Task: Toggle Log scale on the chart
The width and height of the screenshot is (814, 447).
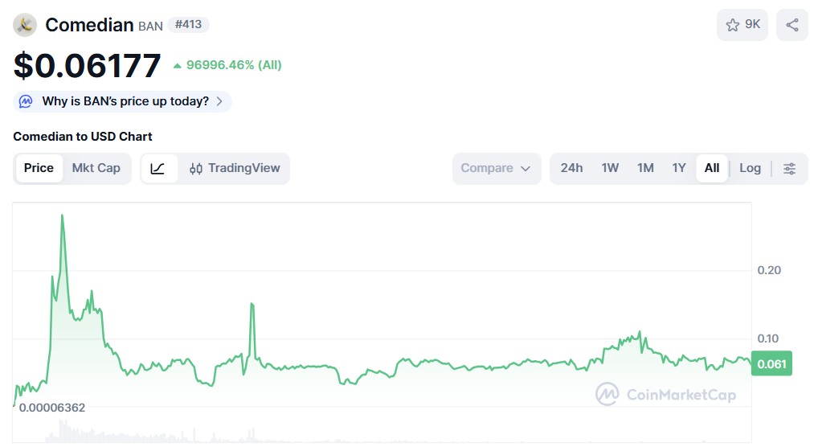Action: click(751, 168)
